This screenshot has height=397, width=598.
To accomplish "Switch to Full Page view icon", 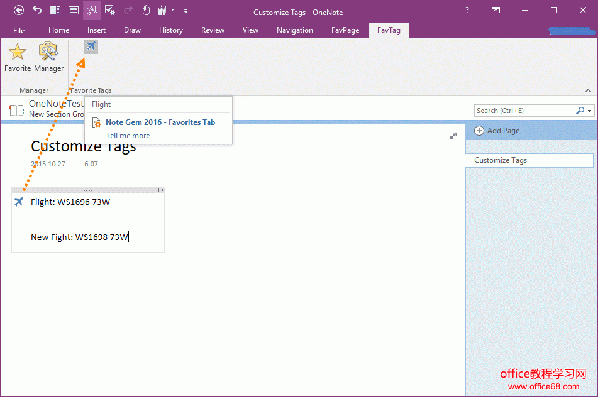I will pyautogui.click(x=74, y=11).
